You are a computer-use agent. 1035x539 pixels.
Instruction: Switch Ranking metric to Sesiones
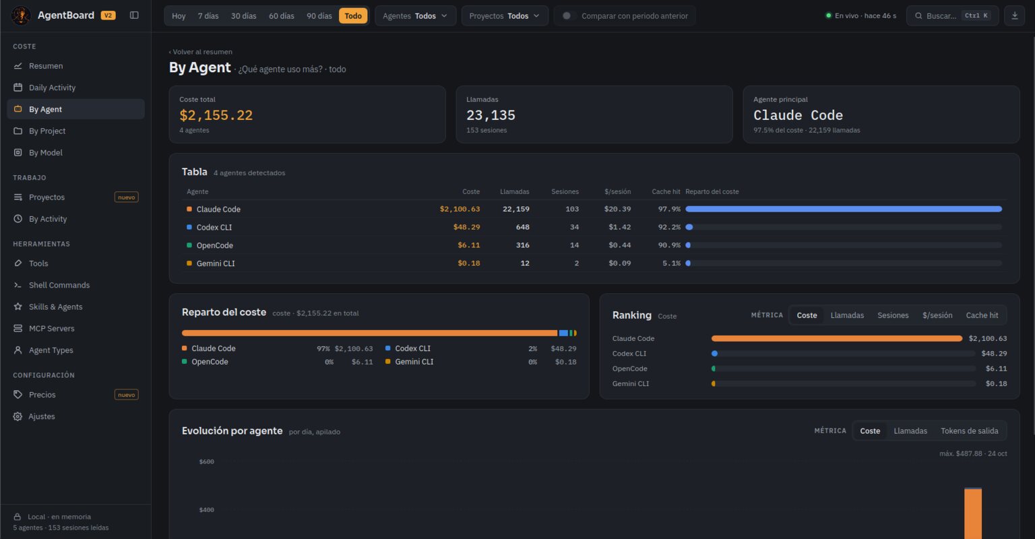point(893,315)
